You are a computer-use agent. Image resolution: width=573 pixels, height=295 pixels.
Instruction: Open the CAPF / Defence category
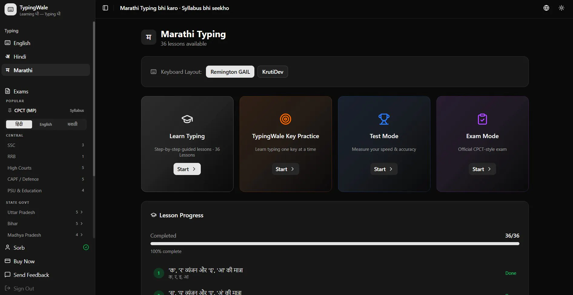coord(45,179)
